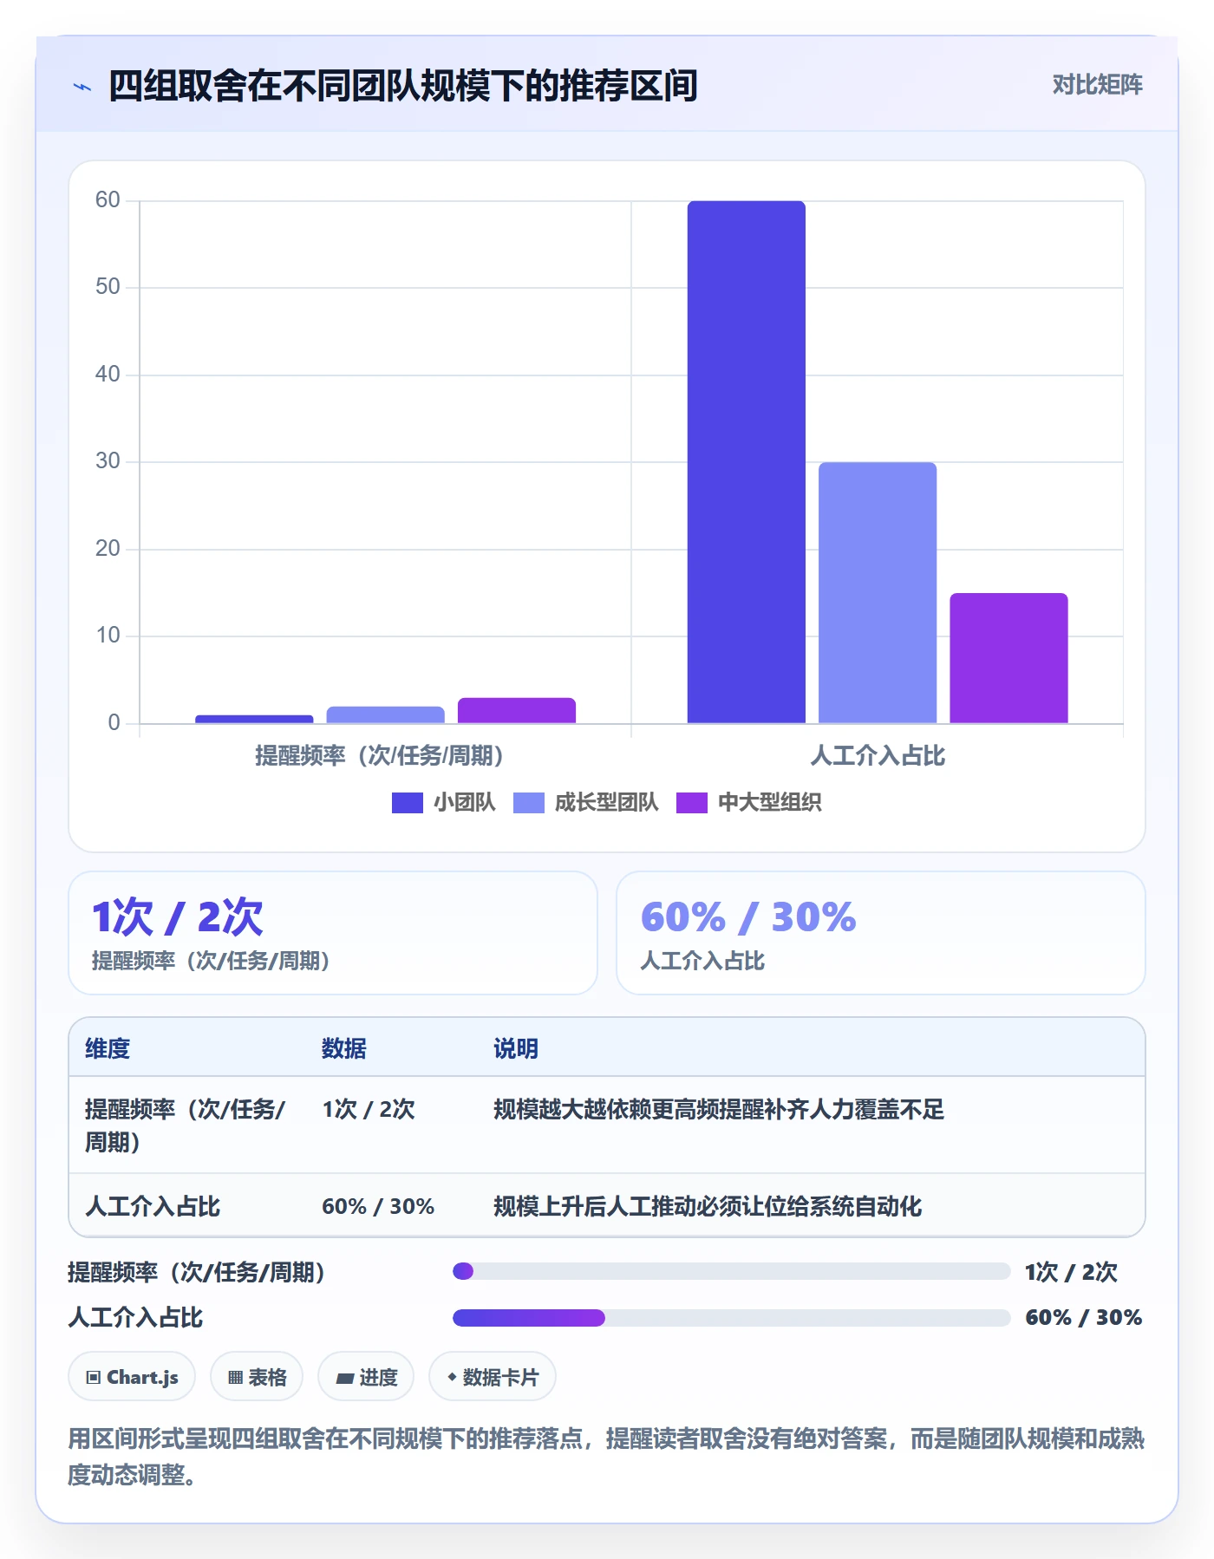Click the 人工介入占比 progress bar

point(731,1318)
